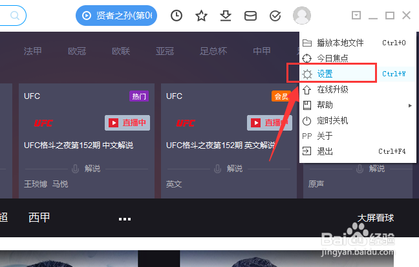Toggle the main menu dropdown icon
This screenshot has height=267, width=419.
tap(356, 16)
